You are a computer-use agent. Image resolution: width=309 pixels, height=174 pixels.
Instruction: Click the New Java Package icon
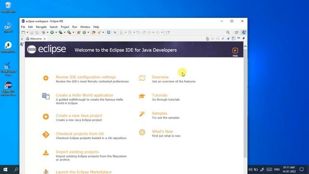(x=79, y=32)
